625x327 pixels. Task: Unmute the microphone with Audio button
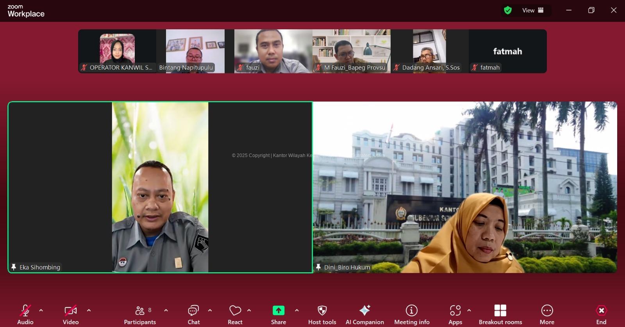(x=25, y=314)
